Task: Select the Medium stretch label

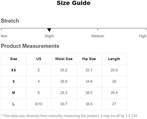Action: pos(98,36)
